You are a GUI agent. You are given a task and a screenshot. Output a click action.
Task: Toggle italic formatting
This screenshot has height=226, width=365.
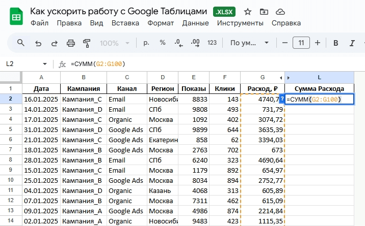coord(352,43)
